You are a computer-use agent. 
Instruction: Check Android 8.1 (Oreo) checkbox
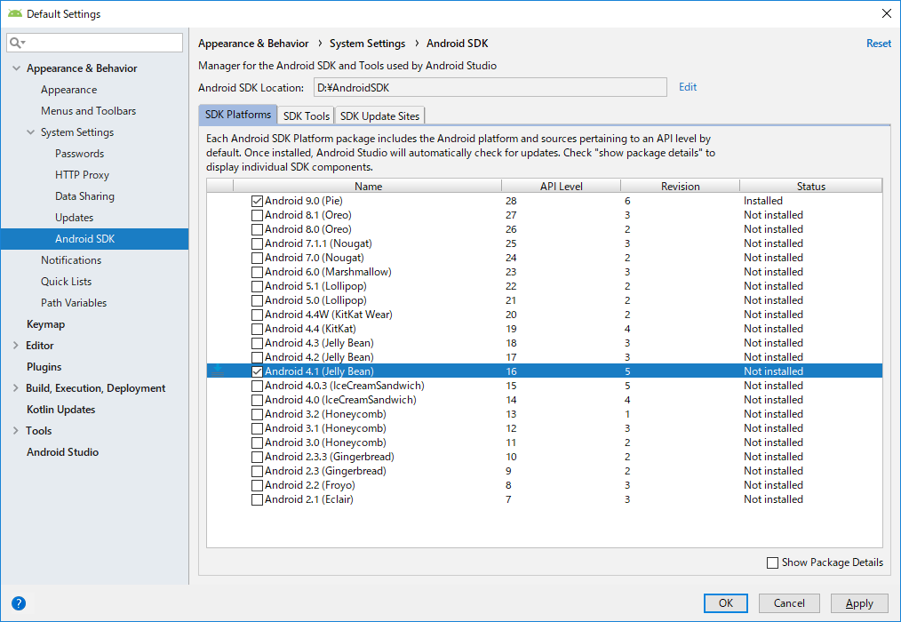point(257,216)
